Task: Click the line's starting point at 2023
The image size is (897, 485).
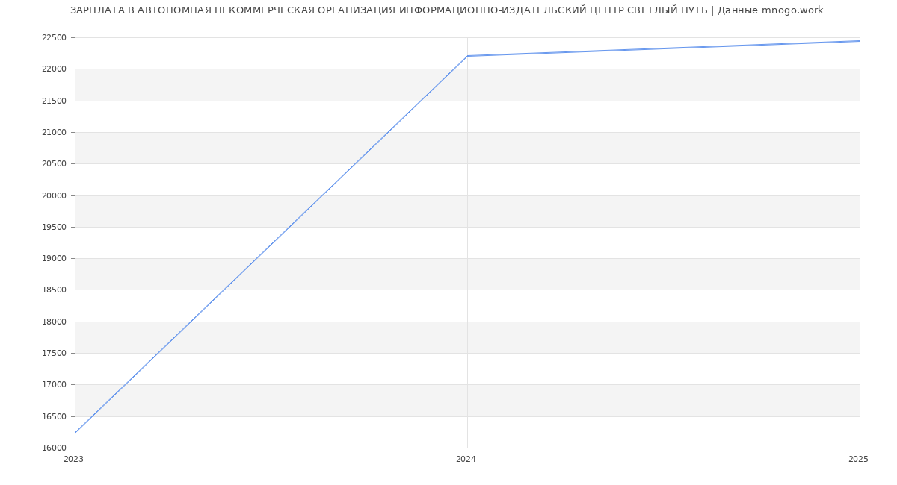Action: [75, 433]
